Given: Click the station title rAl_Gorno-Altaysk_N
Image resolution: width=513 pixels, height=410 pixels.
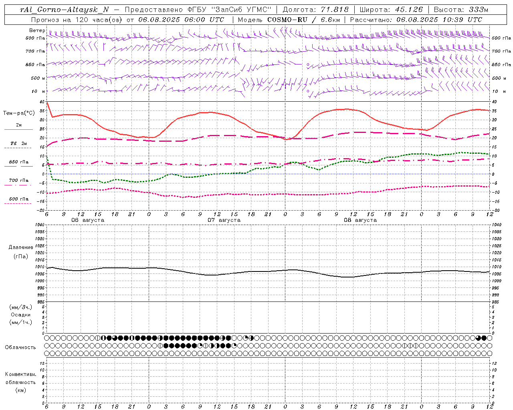Looking at the screenshot, I should pyautogui.click(x=65, y=10).
